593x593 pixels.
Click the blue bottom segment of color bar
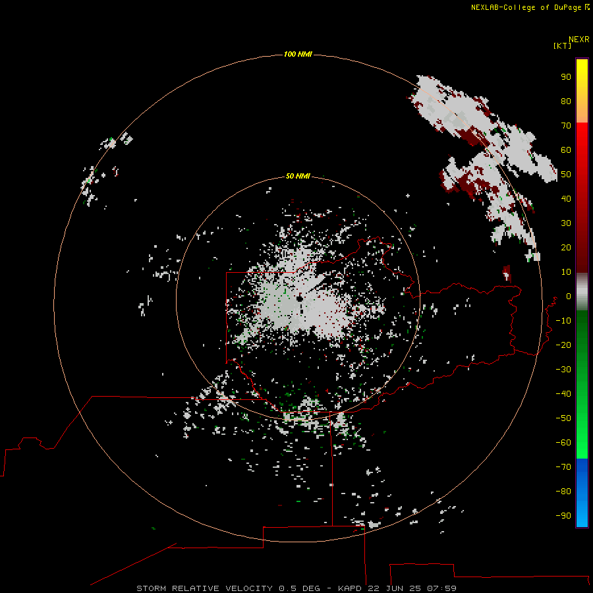click(582, 493)
